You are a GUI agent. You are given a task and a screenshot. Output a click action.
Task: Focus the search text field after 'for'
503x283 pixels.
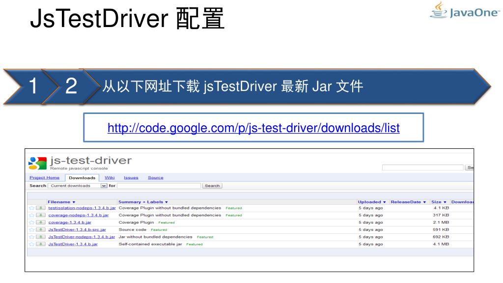159,186
